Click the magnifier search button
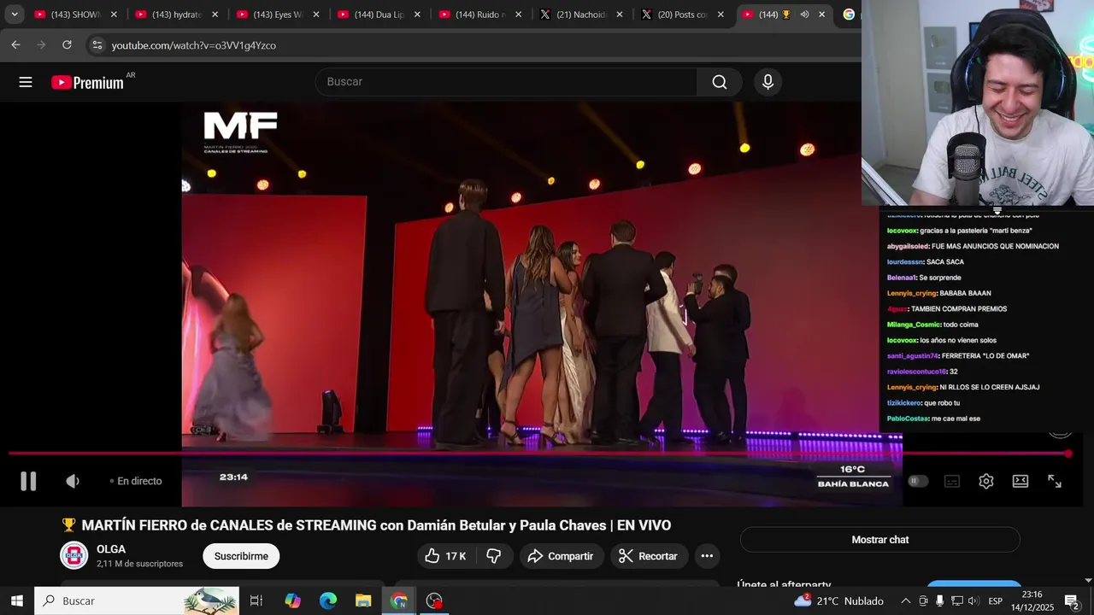This screenshot has width=1094, height=615. click(x=720, y=82)
